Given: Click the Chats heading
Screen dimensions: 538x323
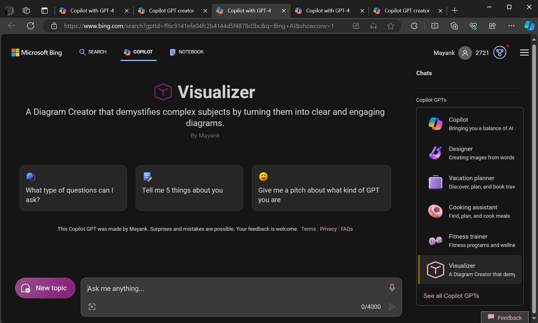Looking at the screenshot, I should click(x=424, y=73).
